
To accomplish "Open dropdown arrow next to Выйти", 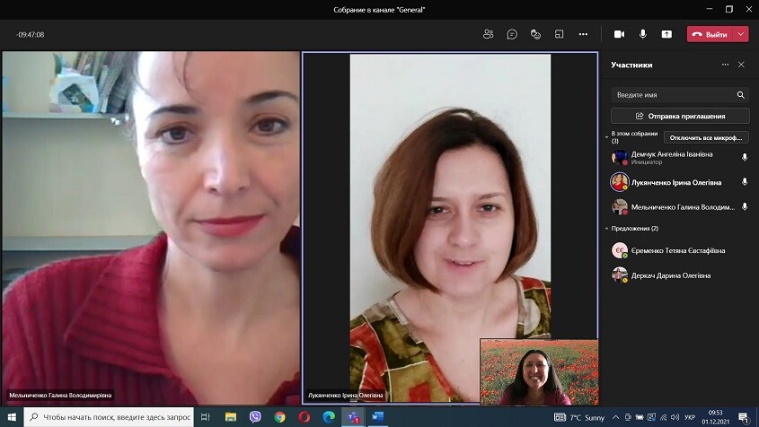I will pos(741,34).
